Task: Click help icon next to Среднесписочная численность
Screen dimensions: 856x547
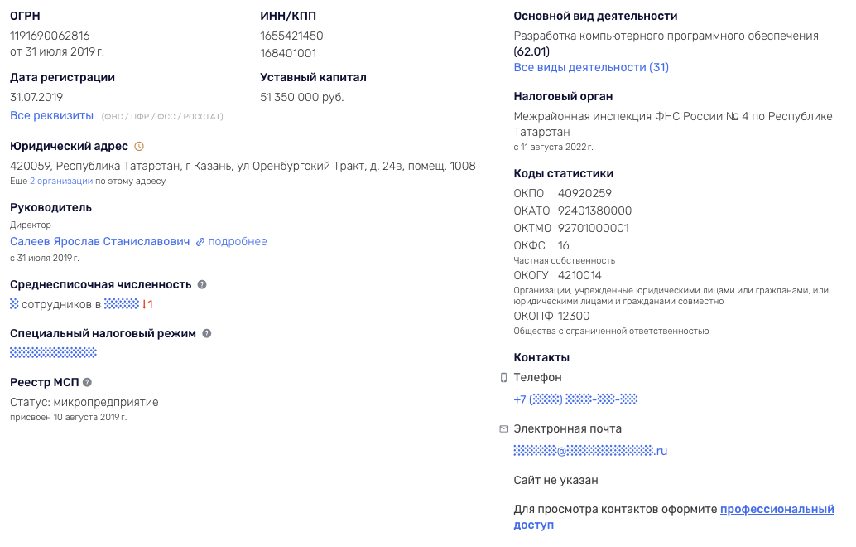Action: point(202,284)
